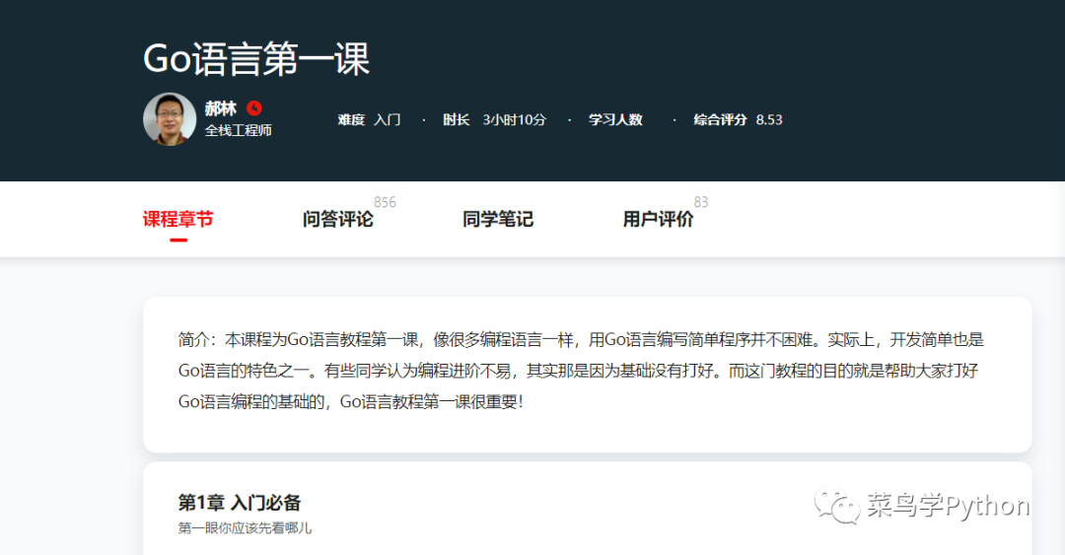Click the 83 count above 用户评价

(701, 202)
